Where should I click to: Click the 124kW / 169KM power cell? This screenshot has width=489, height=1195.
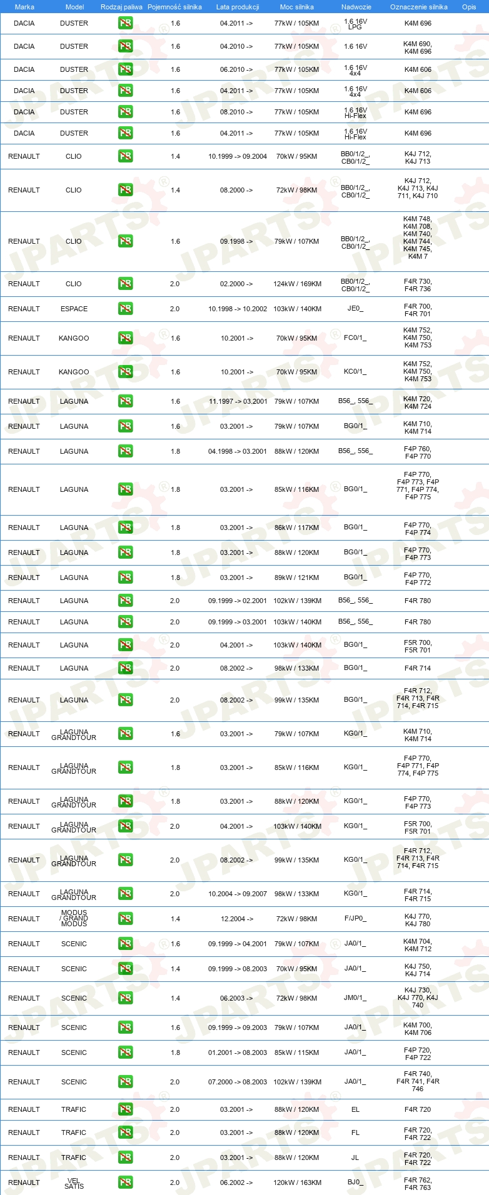pyautogui.click(x=297, y=284)
